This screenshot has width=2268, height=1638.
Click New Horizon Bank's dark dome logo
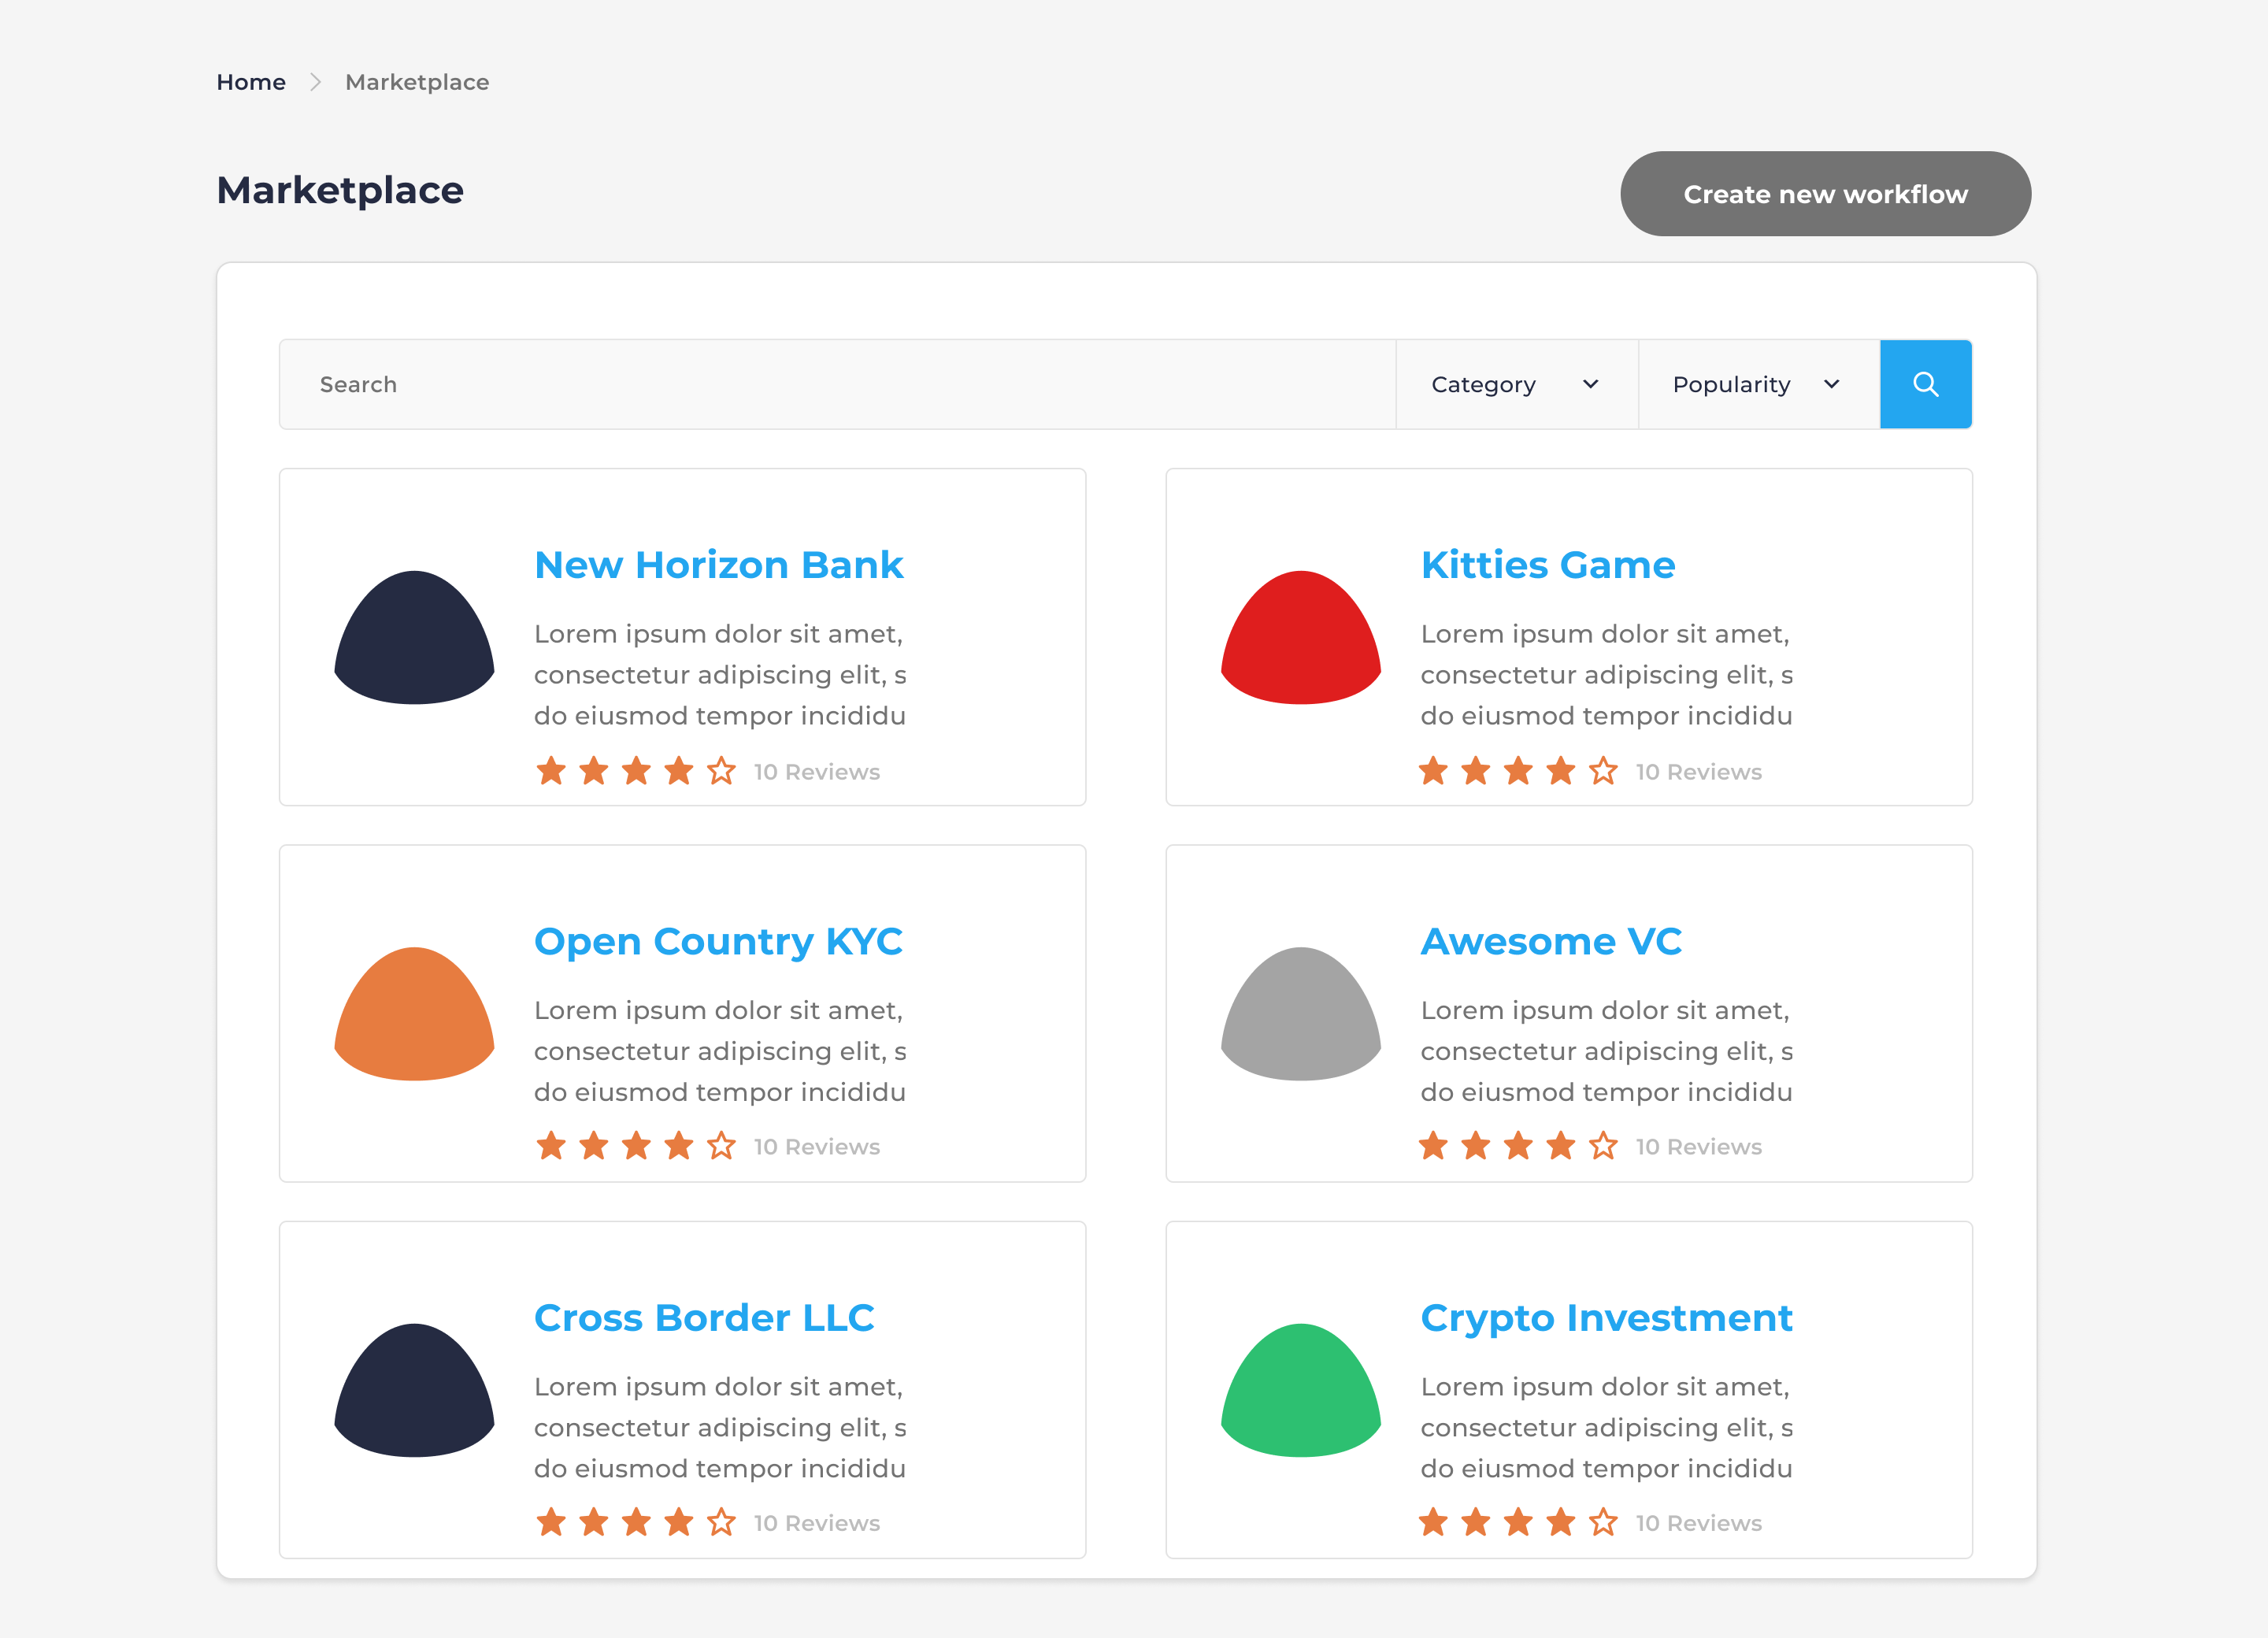(414, 638)
